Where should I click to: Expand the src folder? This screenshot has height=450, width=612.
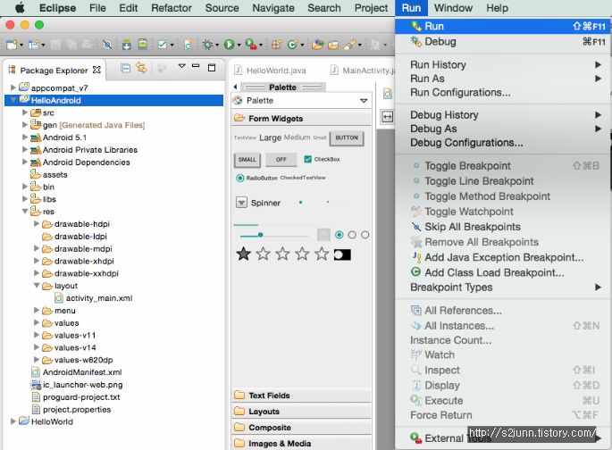point(25,112)
